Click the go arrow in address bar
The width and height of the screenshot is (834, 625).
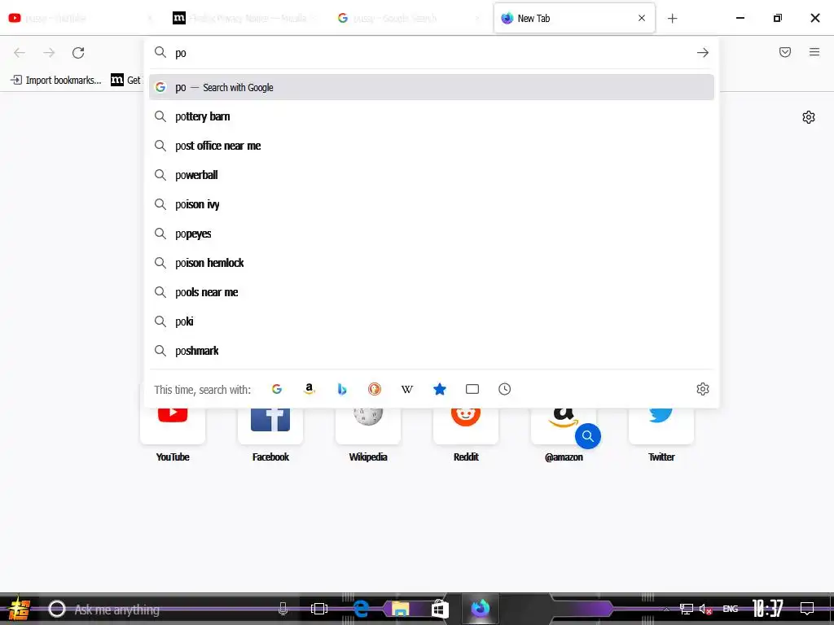(703, 53)
